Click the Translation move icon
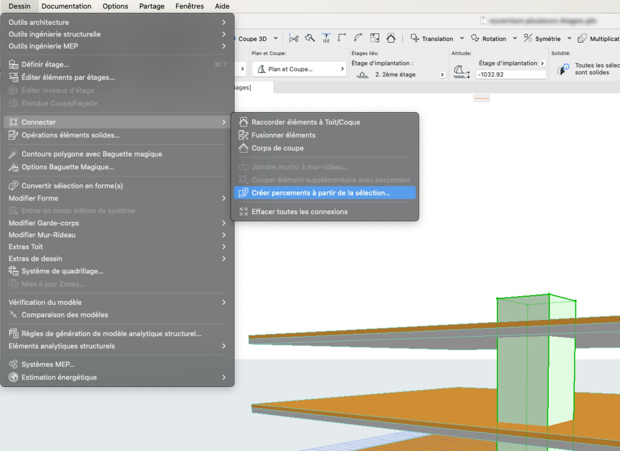 point(414,38)
